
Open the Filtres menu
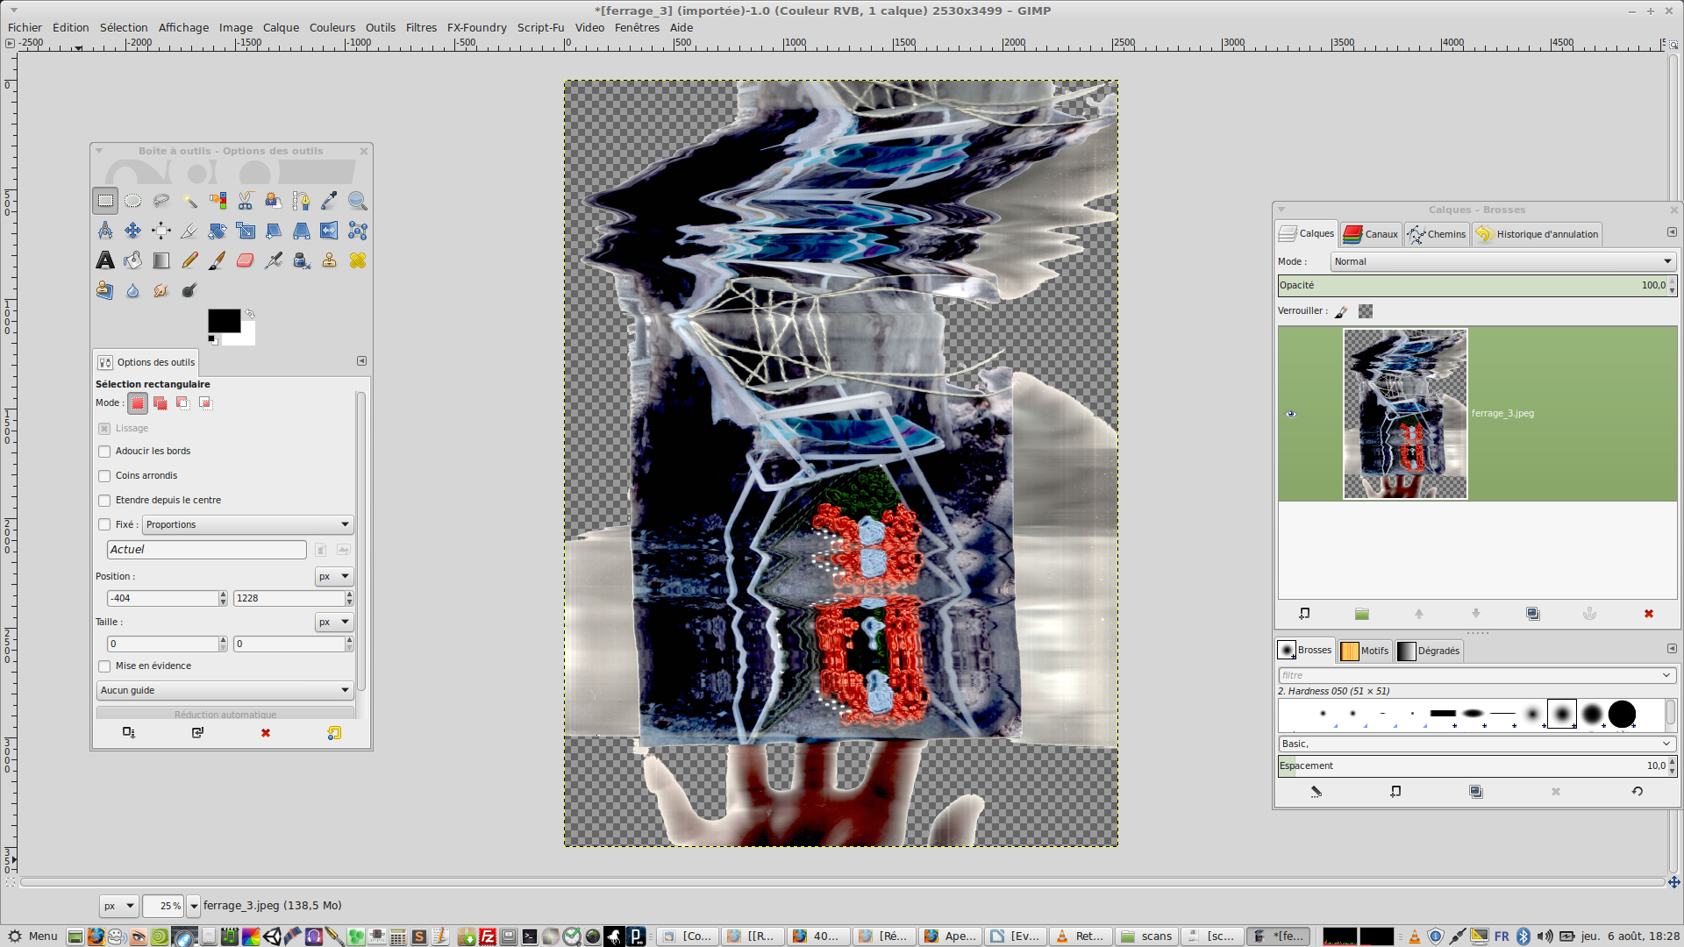pyautogui.click(x=421, y=27)
